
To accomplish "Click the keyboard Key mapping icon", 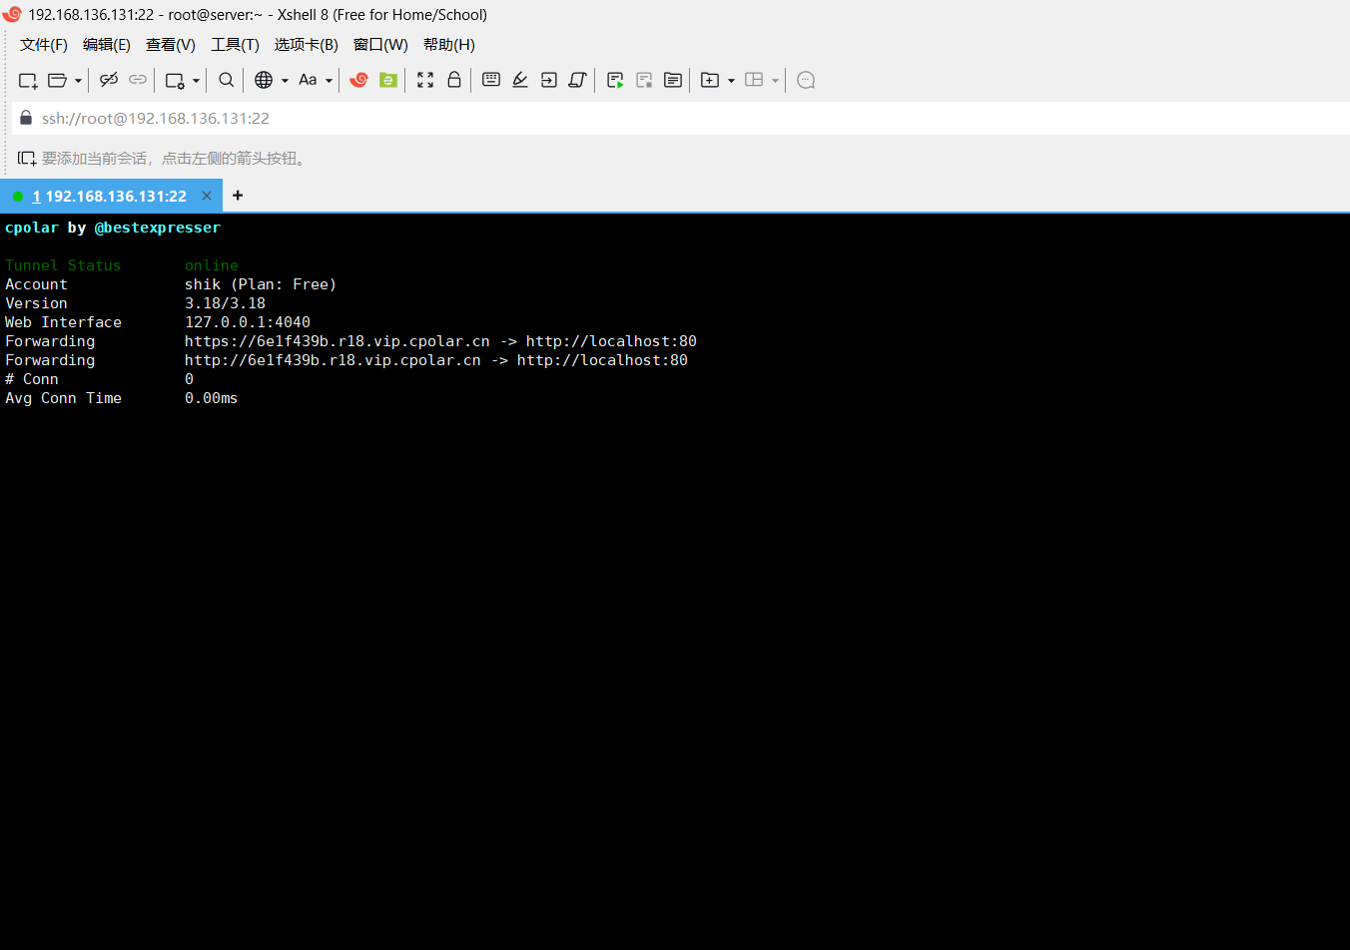I will [491, 80].
